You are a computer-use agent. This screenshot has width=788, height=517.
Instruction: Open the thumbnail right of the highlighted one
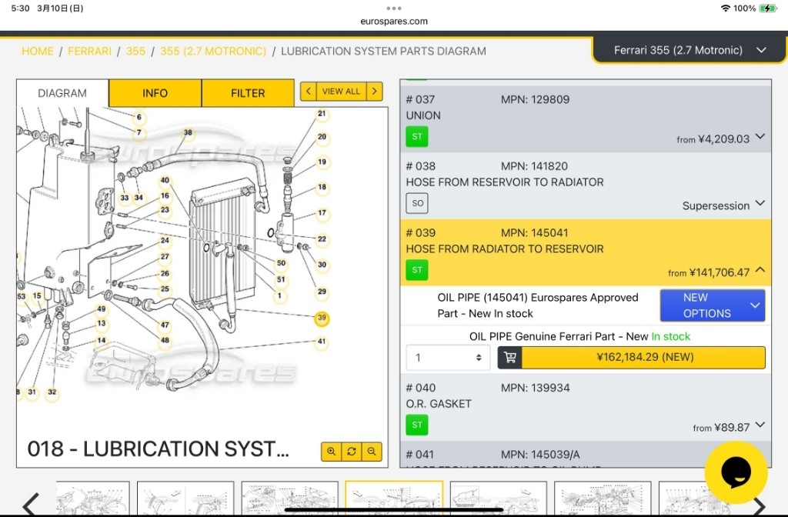tap(499, 499)
